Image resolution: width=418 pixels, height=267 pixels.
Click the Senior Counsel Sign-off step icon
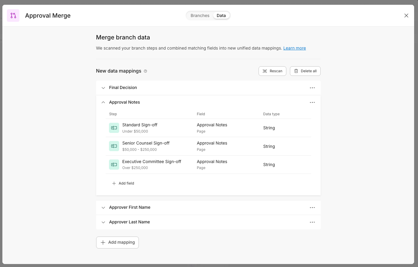click(x=114, y=146)
